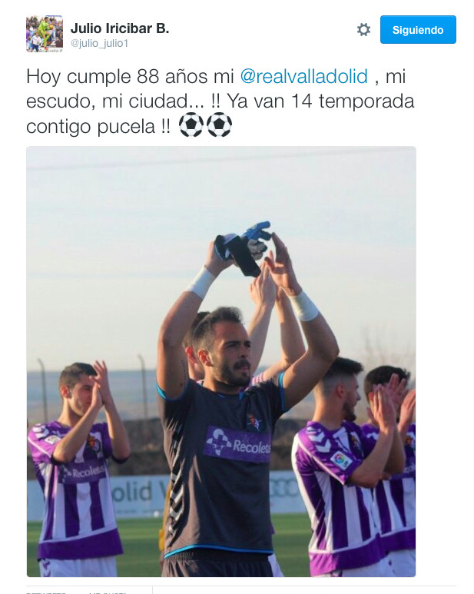
Task: Click the Julio Iricibar B. display name
Action: coord(120,28)
